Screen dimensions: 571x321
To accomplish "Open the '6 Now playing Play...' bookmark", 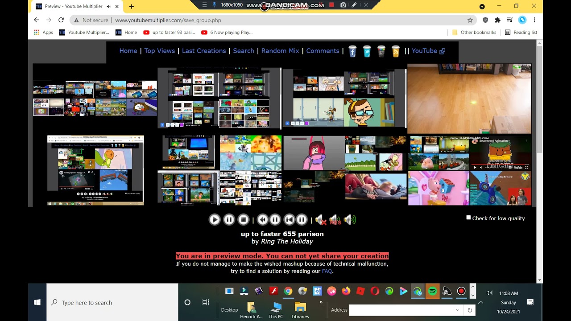I will tap(227, 32).
